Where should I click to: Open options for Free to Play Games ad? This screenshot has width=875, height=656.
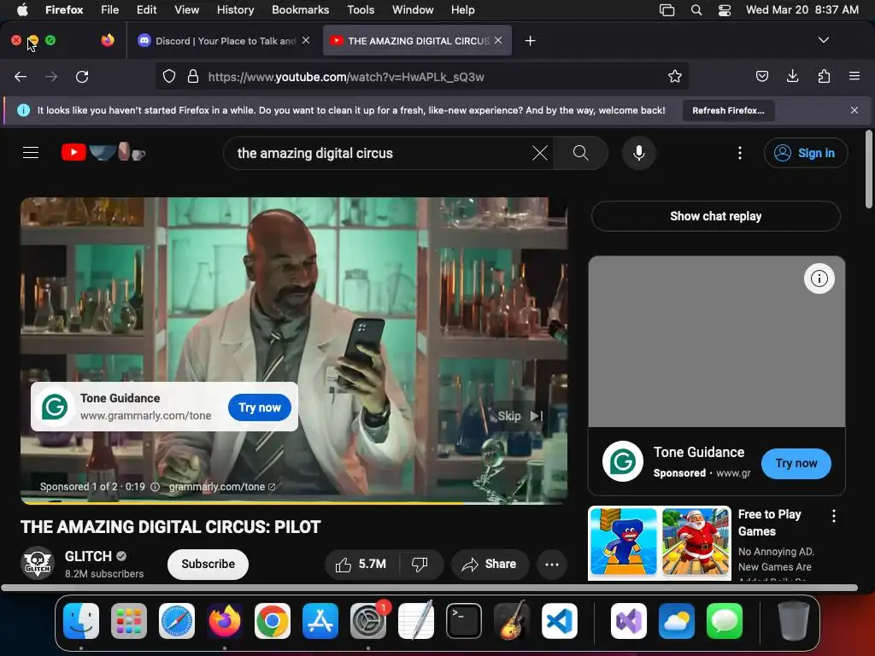[834, 516]
